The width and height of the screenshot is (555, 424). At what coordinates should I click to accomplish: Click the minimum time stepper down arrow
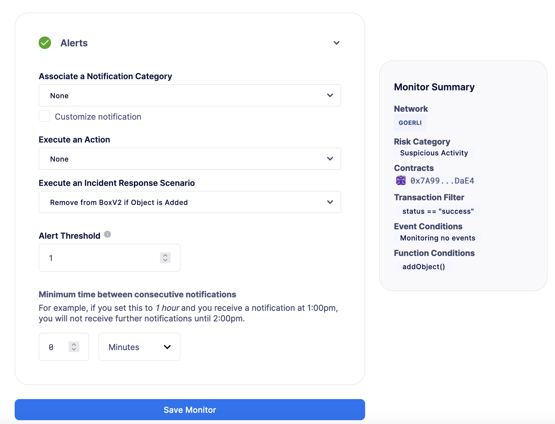click(x=74, y=350)
